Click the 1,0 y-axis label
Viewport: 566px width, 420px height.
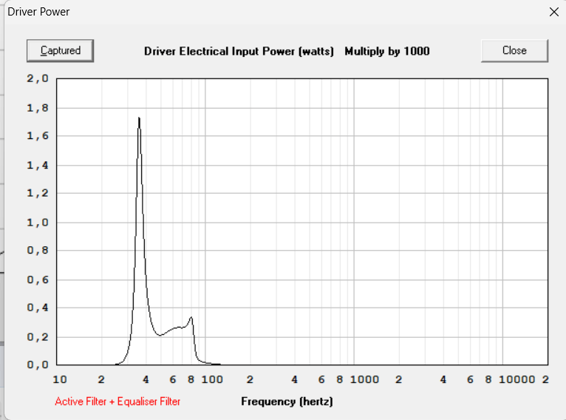pos(38,223)
